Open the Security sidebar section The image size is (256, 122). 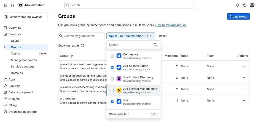click(x=14, y=86)
